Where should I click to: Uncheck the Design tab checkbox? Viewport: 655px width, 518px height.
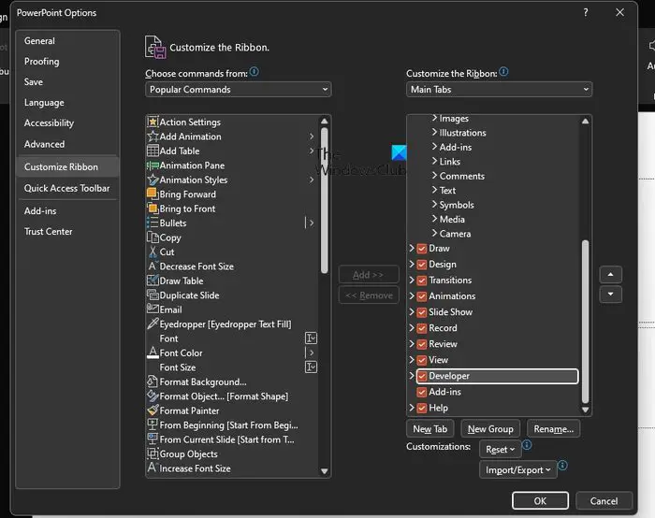tap(422, 265)
